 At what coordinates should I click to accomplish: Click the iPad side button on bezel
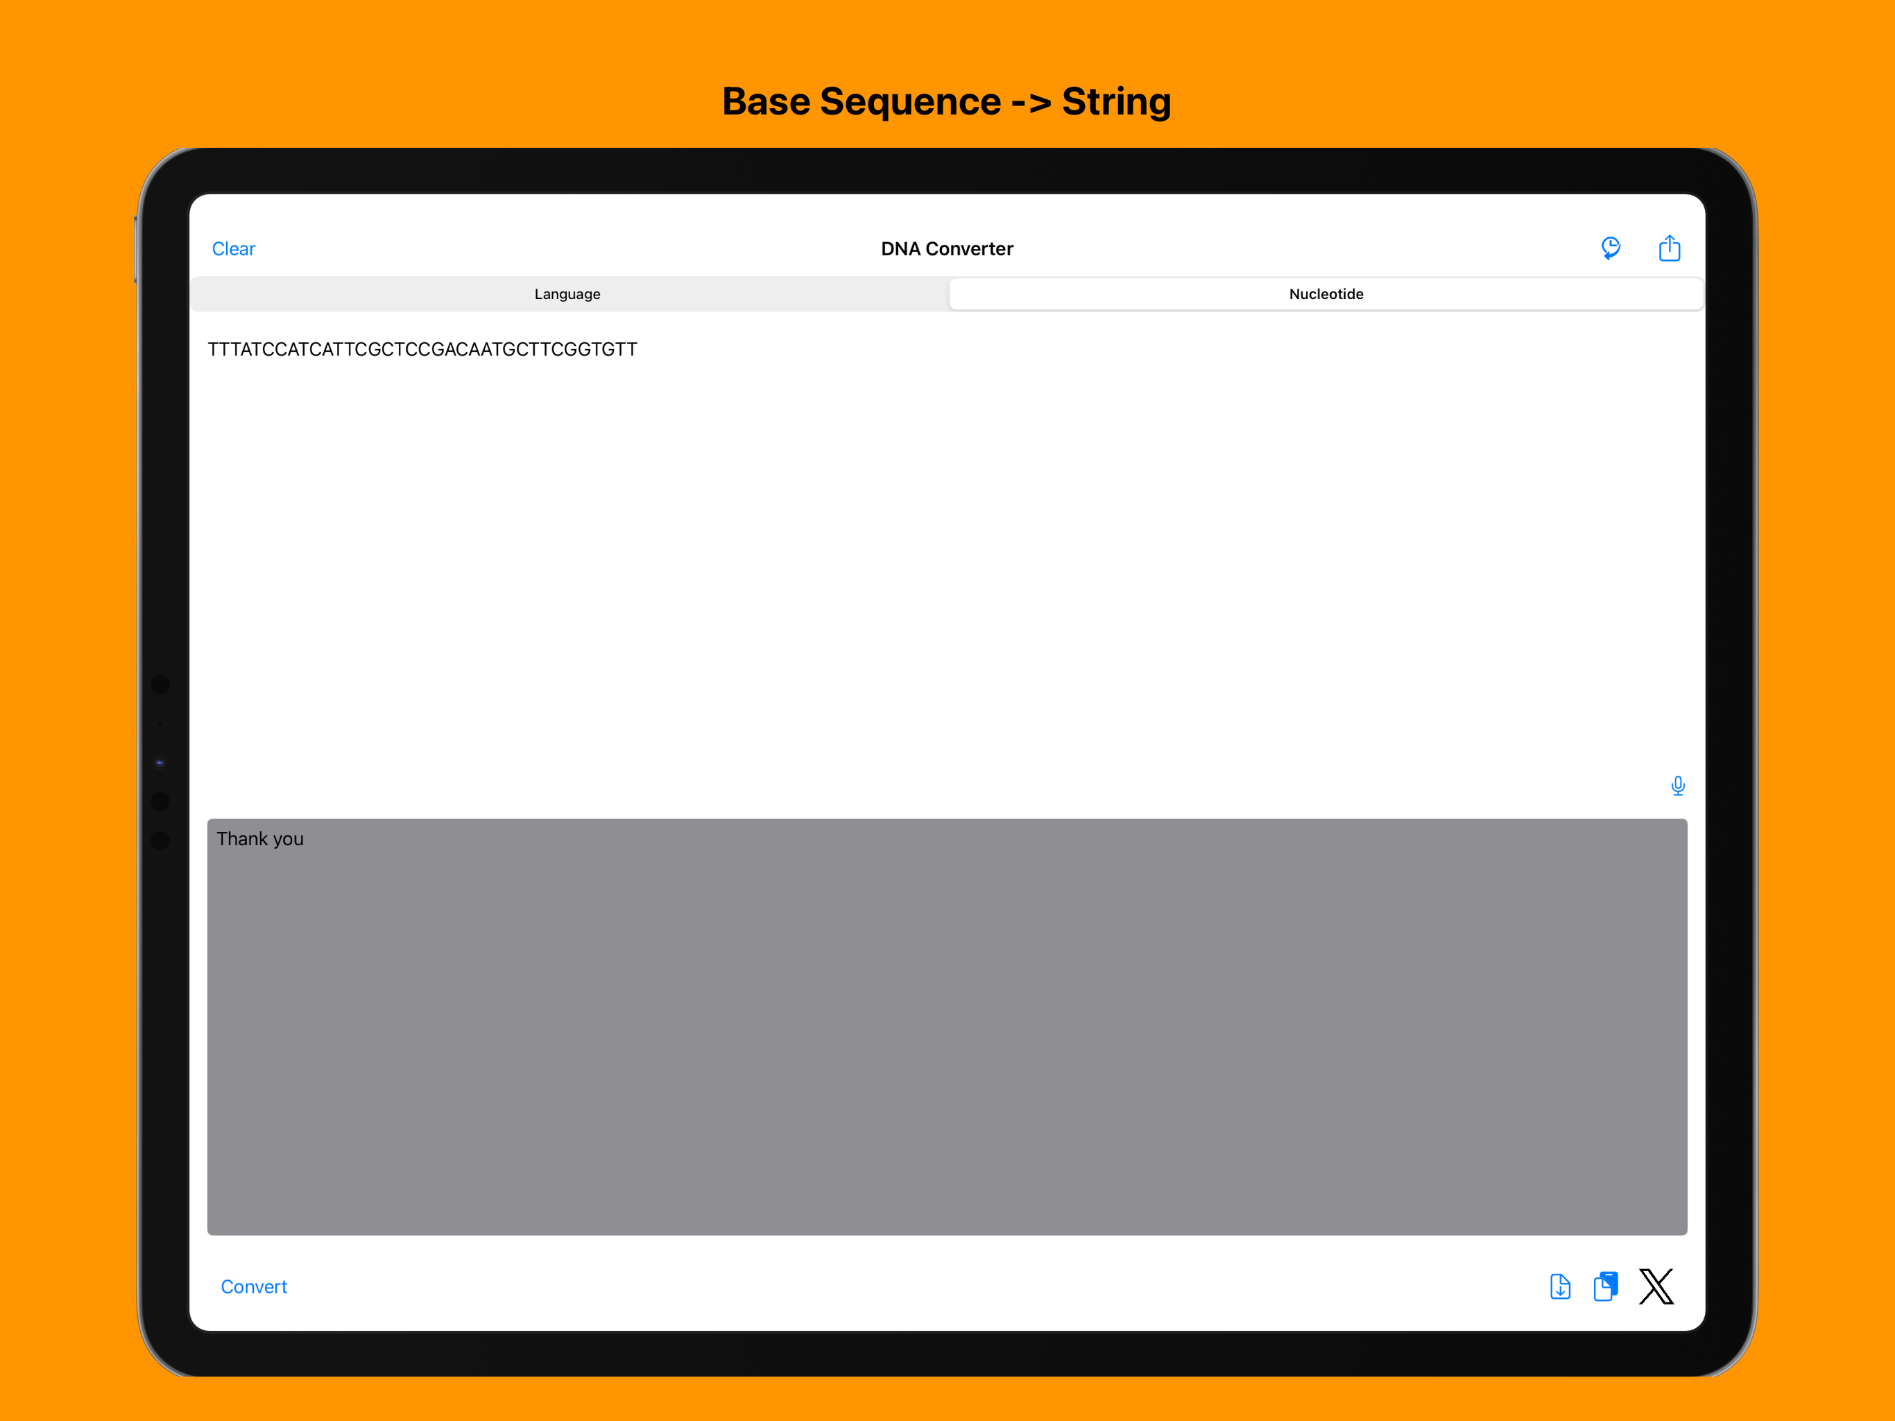(x=135, y=250)
